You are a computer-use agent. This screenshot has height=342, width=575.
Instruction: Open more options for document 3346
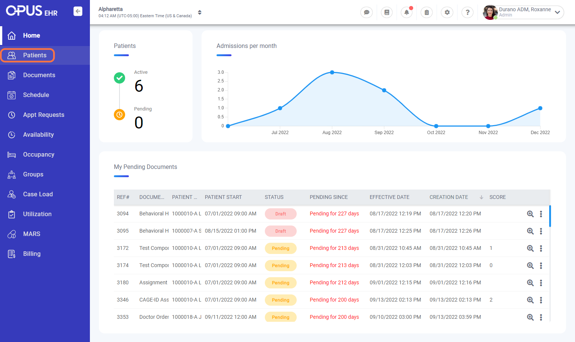pos(541,300)
